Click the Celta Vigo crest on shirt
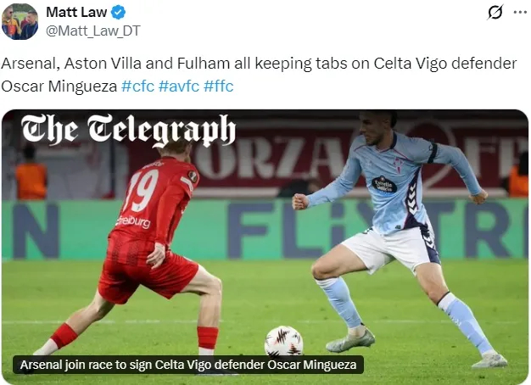531x385 pixels. point(399,164)
